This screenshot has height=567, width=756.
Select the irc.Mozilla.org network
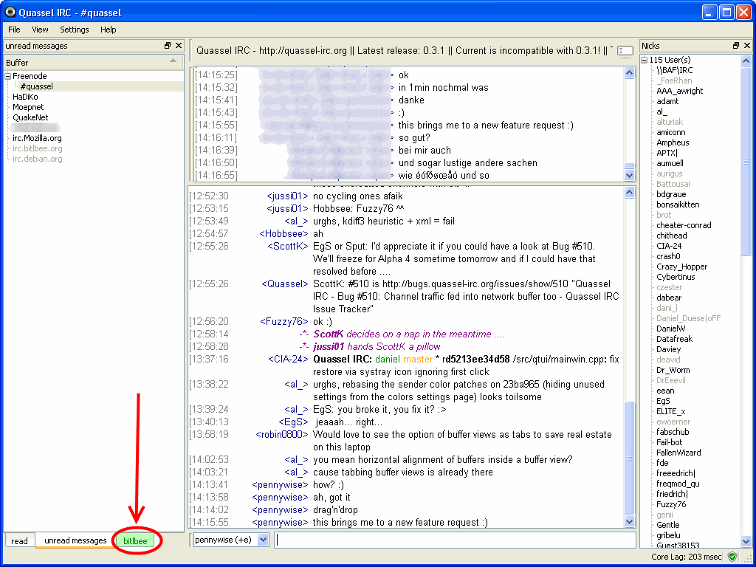(37, 138)
